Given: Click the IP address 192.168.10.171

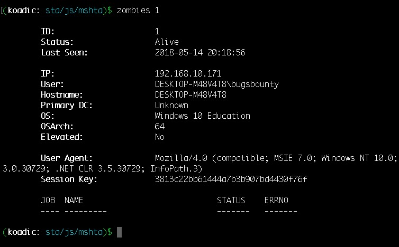Looking at the screenshot, I should [x=188, y=74].
